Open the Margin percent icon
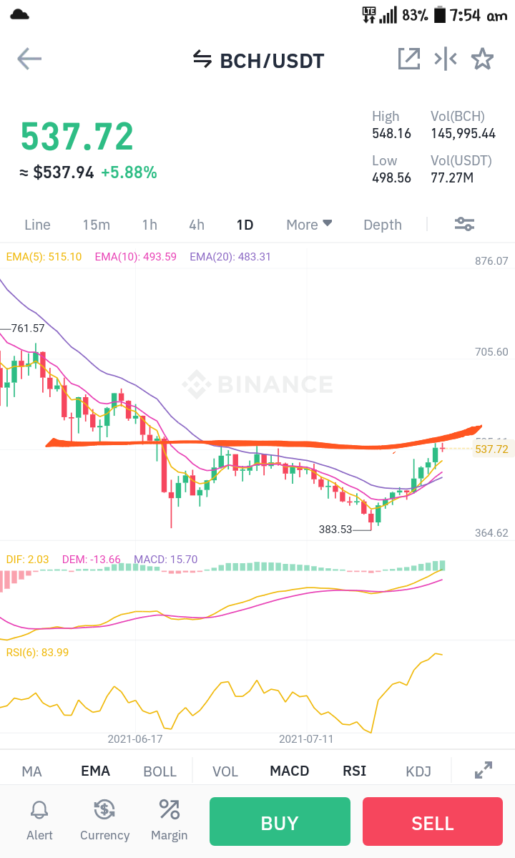Image resolution: width=515 pixels, height=858 pixels. coord(169,809)
